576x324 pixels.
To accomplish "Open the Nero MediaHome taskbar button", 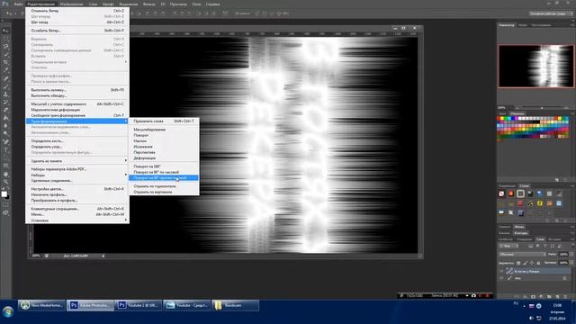I will tap(41, 305).
